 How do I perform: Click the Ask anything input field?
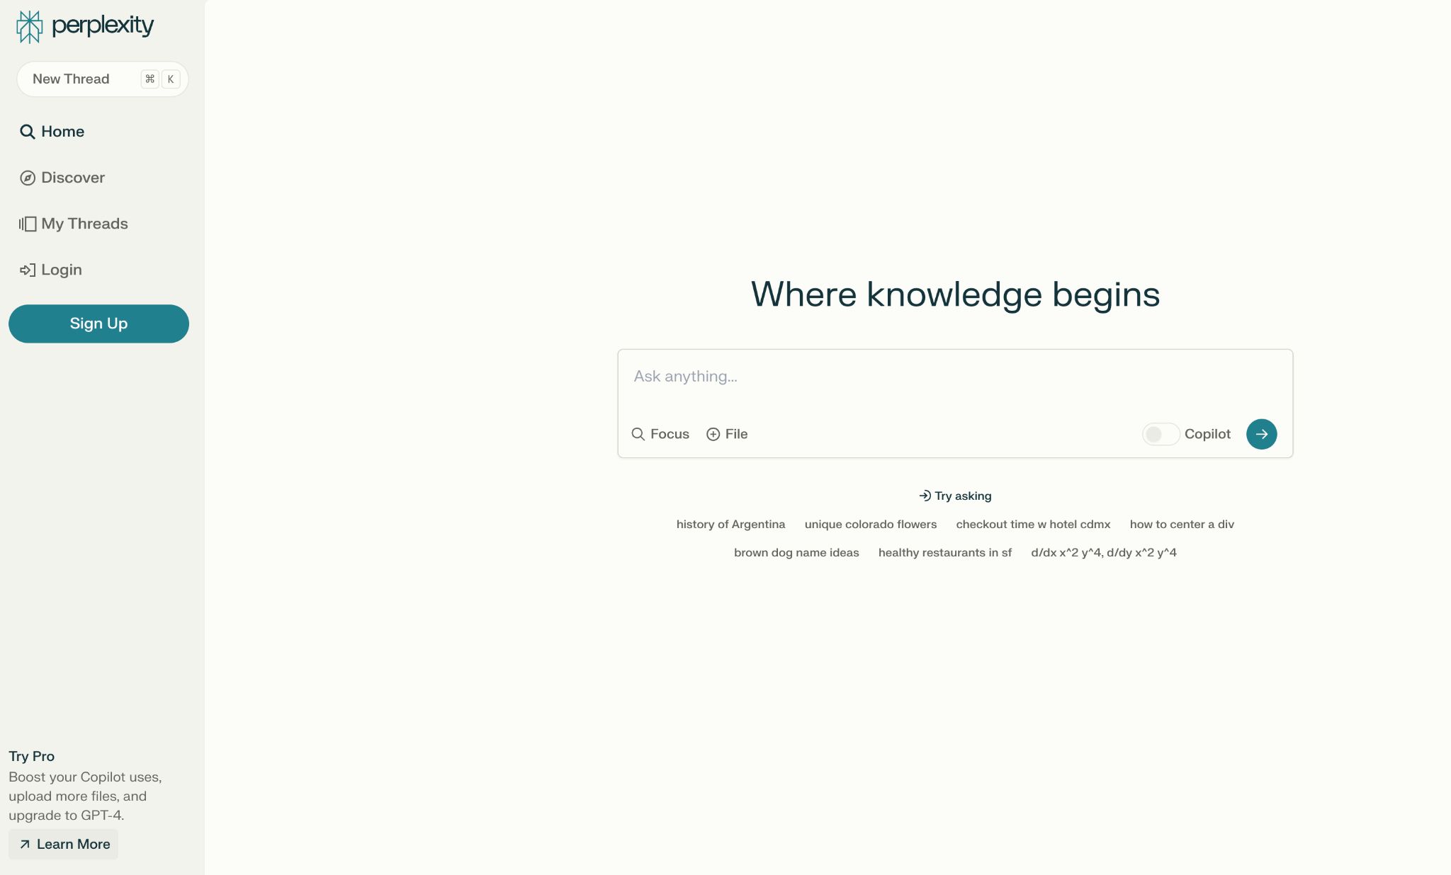point(954,376)
